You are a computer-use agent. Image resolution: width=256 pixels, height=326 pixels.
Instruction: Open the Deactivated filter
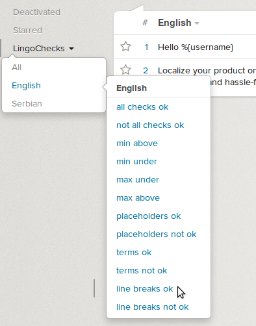[x=36, y=12]
